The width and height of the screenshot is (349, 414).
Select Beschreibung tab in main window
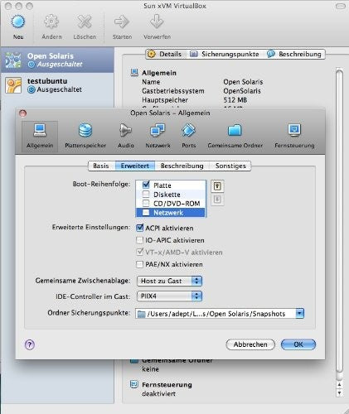[295, 54]
